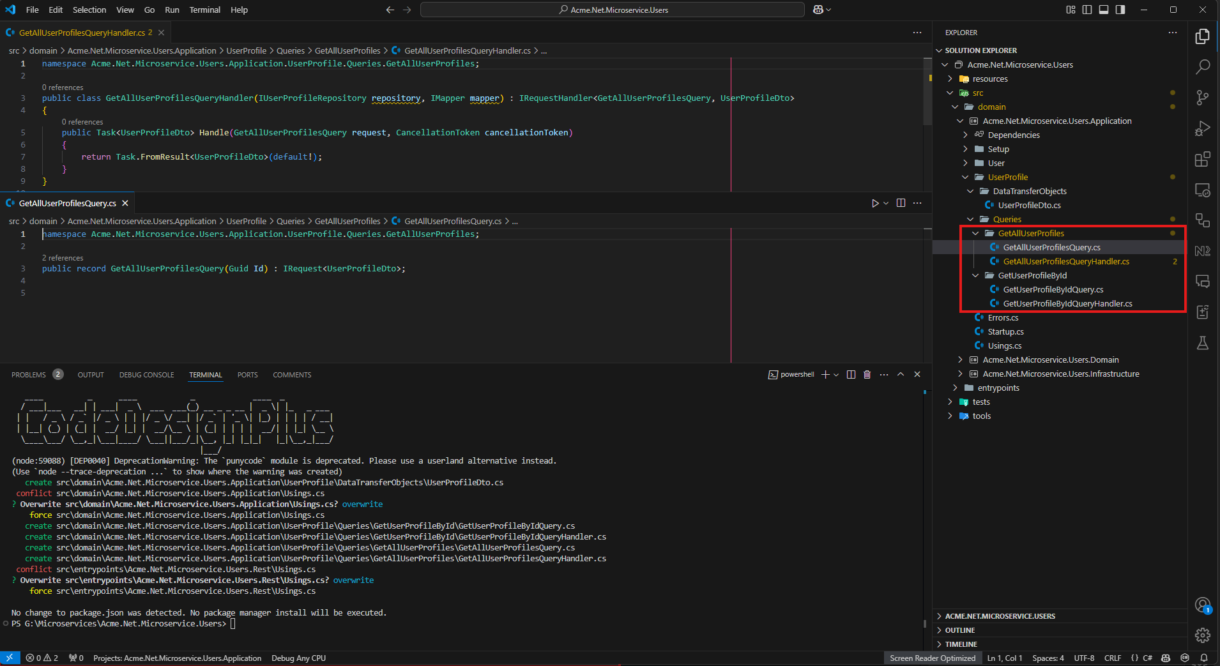Collapse the GetAllUserProfiles folder

click(975, 234)
